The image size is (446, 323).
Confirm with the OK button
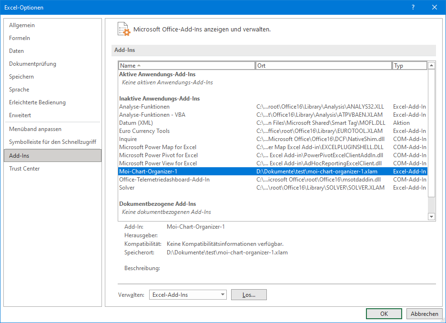pyautogui.click(x=384, y=313)
